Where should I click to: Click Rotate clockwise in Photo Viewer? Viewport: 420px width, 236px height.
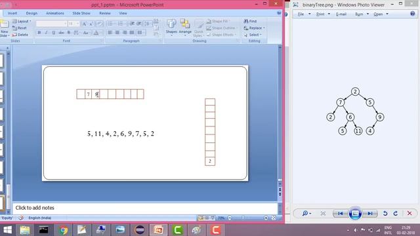point(396,213)
